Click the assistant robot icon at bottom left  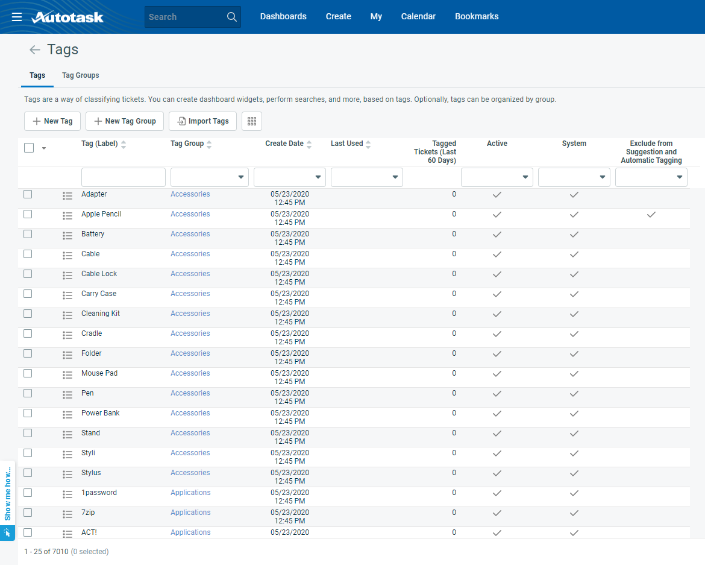[x=8, y=533]
